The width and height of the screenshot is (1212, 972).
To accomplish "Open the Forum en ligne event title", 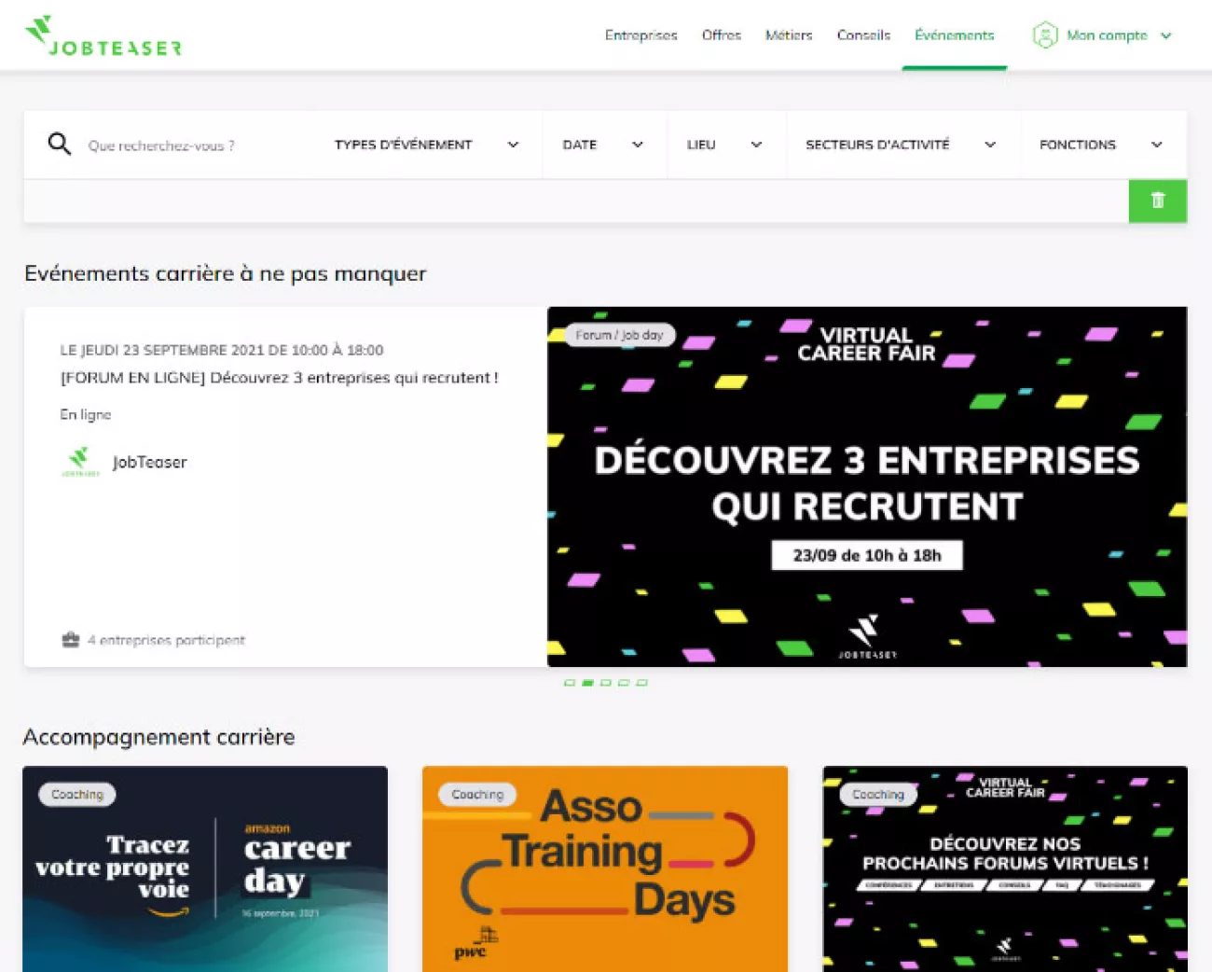I will coord(279,378).
